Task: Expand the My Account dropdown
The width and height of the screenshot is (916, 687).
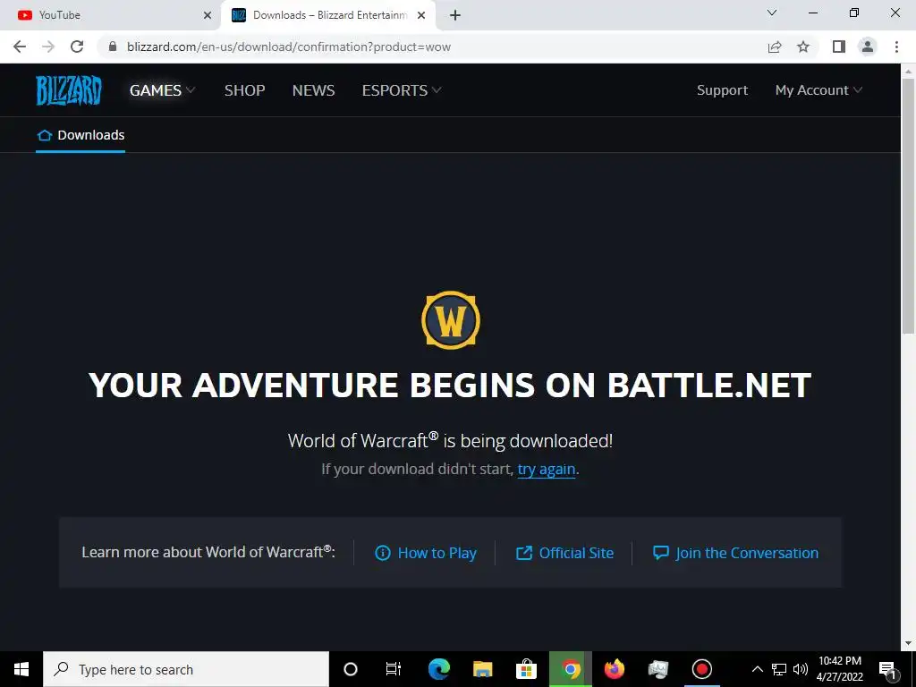Action: 818,90
